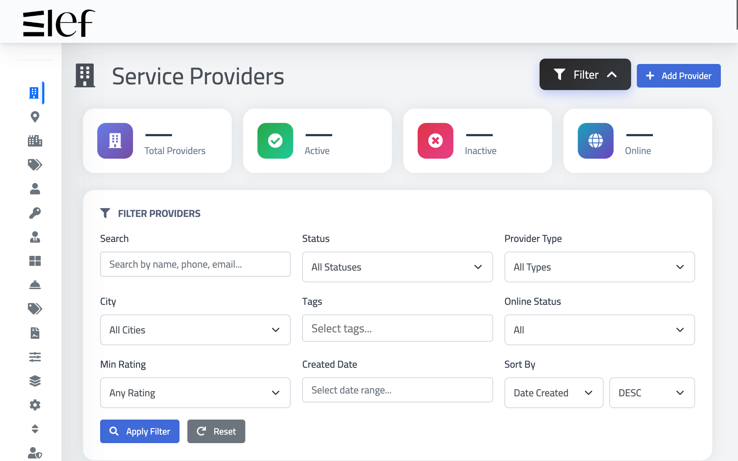Screen dimensions: 738x461
Task: Click the purple Total Providers building icon
Action: [115, 141]
